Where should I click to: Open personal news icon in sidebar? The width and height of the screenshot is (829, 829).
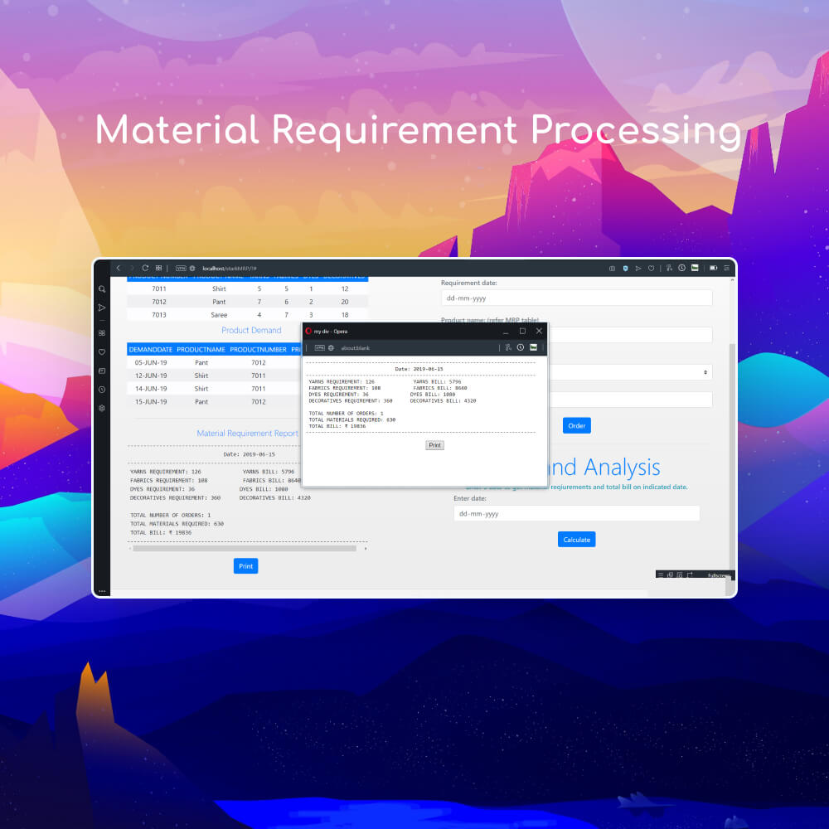pyautogui.click(x=102, y=371)
